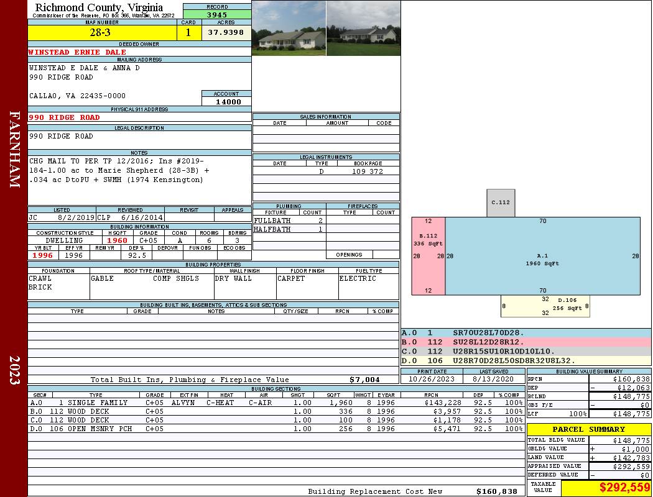
Task: Click DEP value $12,063 in value summary
Action: click(633, 388)
